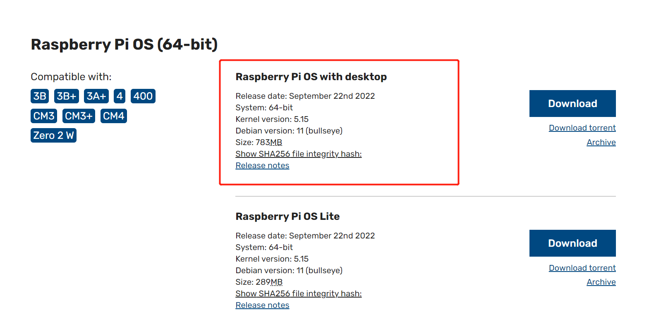661x336 pixels.
Task: Click the 400 compatibility badge
Action: [x=143, y=96]
